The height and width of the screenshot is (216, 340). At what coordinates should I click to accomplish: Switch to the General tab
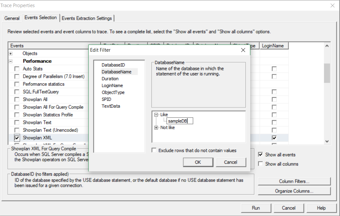tap(12, 18)
